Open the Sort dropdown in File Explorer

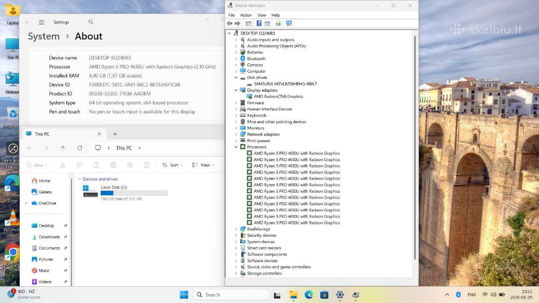(x=172, y=165)
